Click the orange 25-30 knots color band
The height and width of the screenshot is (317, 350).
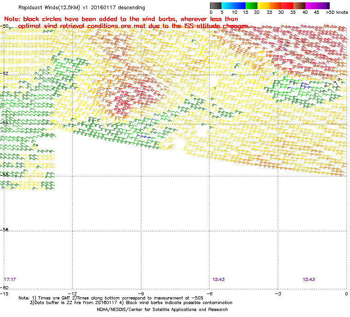(x=275, y=6)
